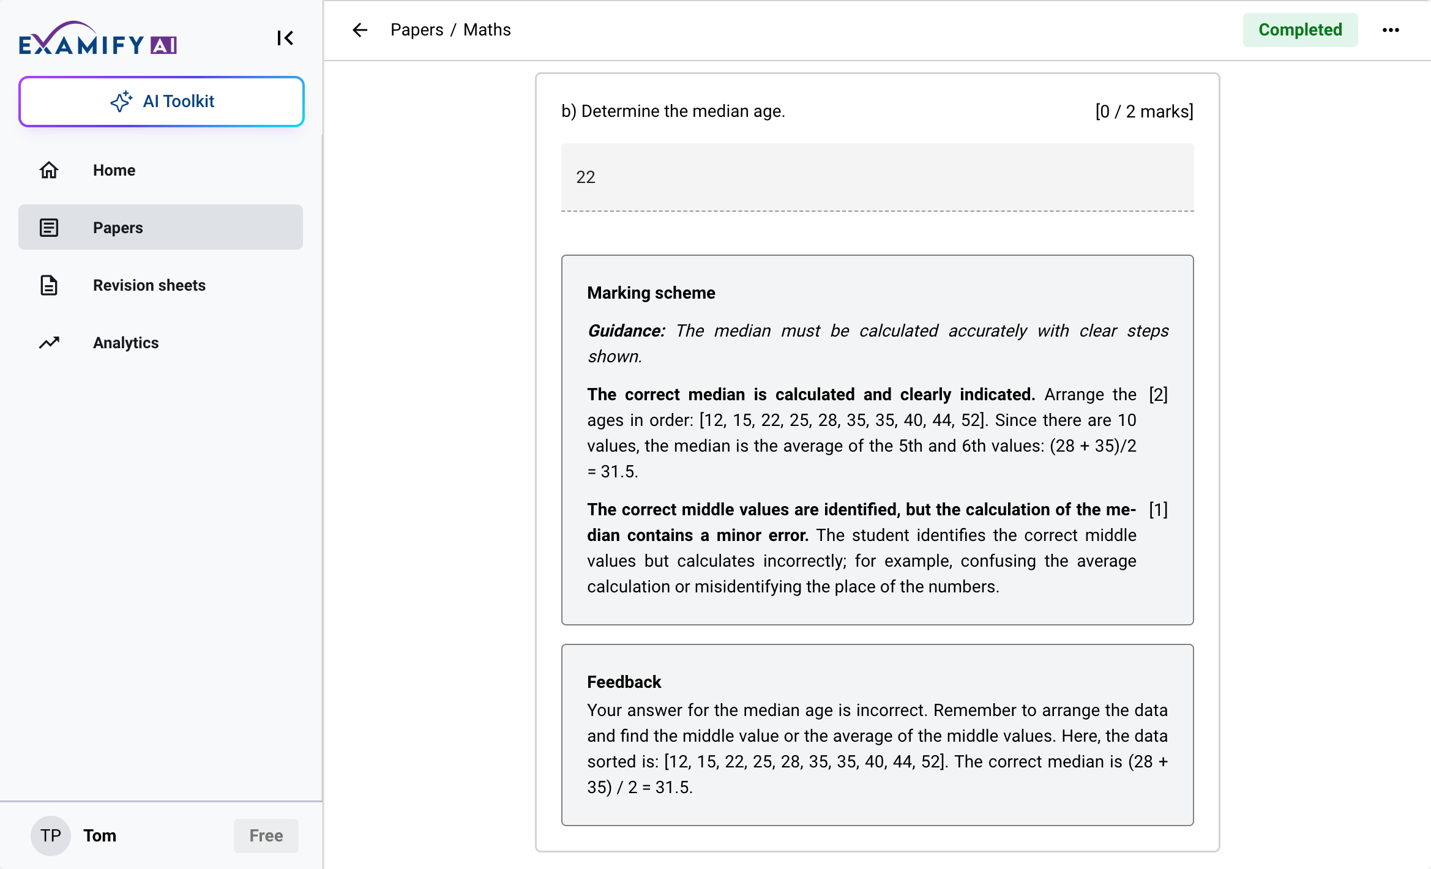Click the Free plan badge
Image resolution: width=1431 pixels, height=869 pixels.
tap(266, 835)
